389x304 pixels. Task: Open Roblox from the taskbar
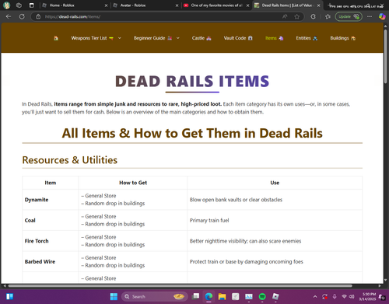point(275,296)
